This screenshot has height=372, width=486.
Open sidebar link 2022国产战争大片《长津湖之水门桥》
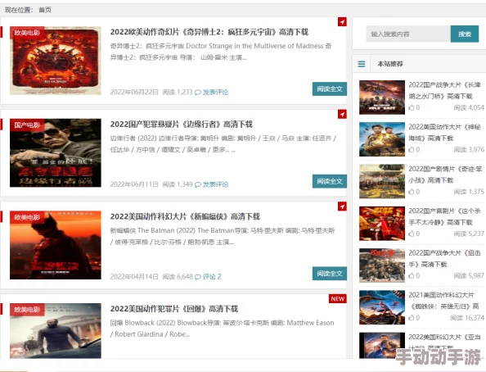tap(445, 90)
